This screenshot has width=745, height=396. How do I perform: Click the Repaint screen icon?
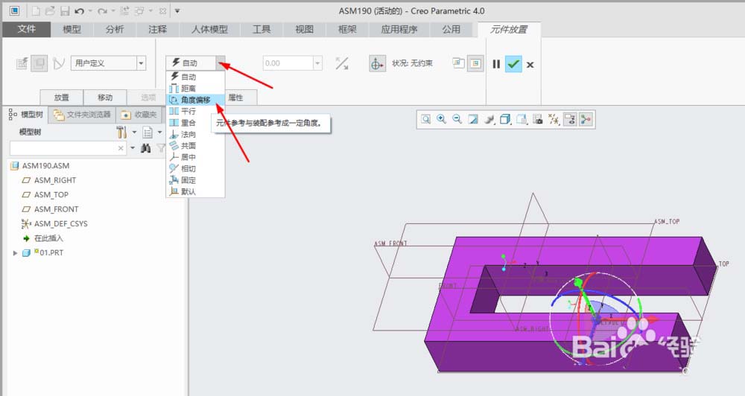coord(473,119)
